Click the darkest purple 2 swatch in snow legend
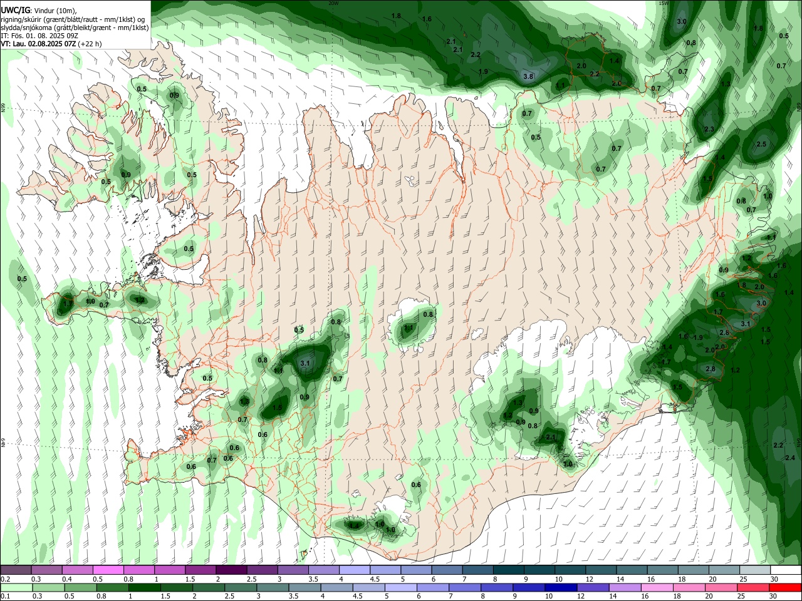802x601 pixels. tap(231, 570)
